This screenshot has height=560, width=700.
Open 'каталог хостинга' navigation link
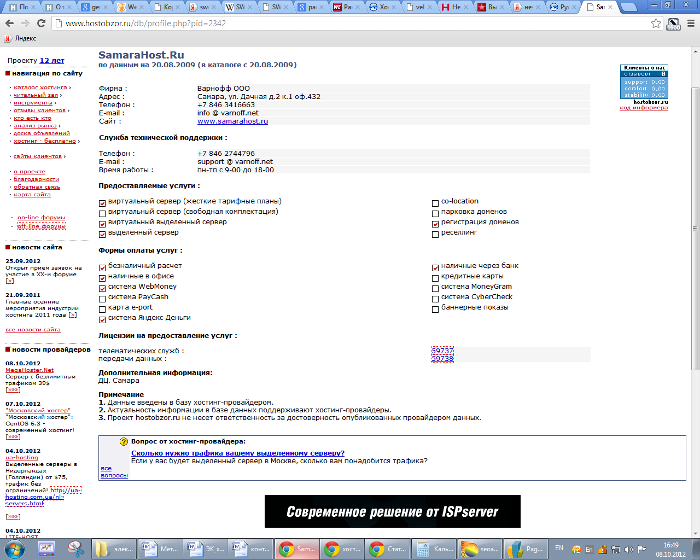(40, 87)
